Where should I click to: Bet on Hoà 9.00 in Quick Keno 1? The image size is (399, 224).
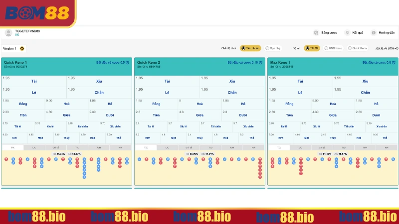66,104
